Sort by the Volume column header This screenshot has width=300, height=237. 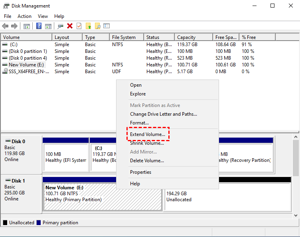point(26,37)
